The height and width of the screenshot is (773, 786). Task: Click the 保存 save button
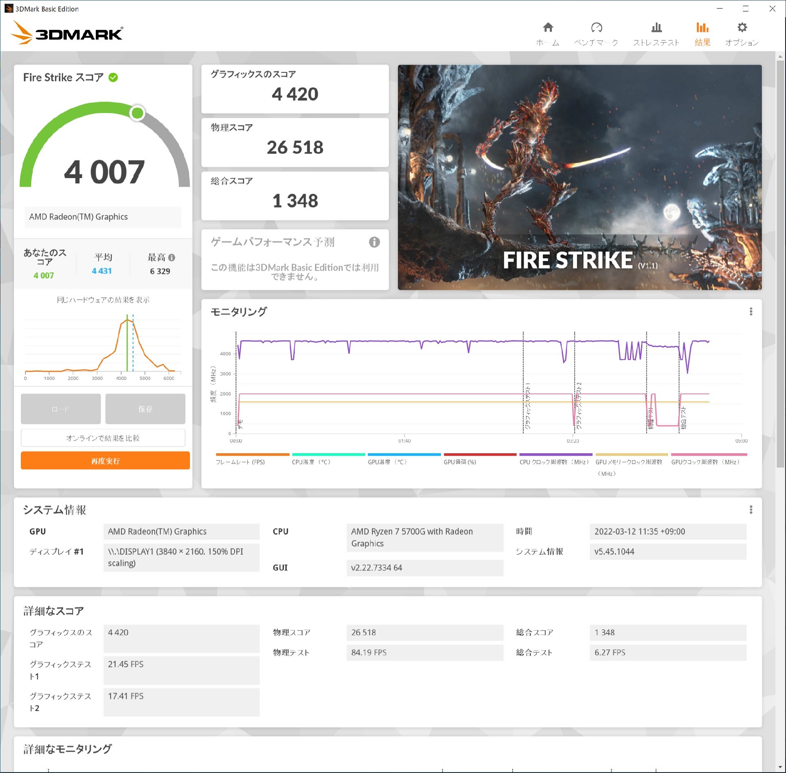tap(145, 409)
